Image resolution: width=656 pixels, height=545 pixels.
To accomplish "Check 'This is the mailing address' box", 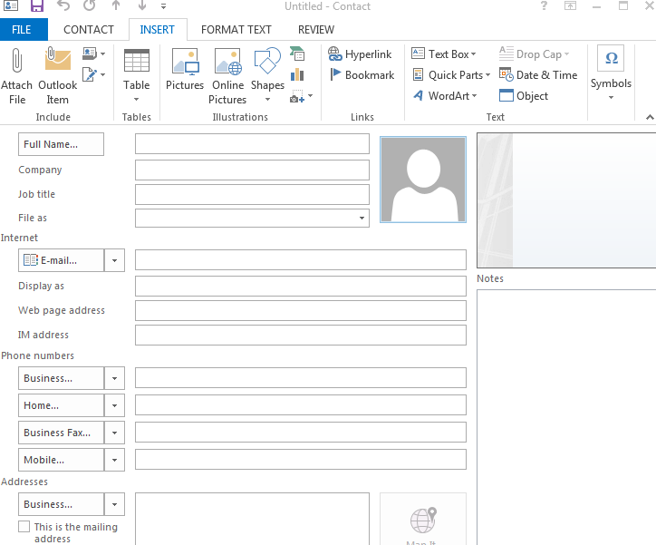I will [x=24, y=527].
